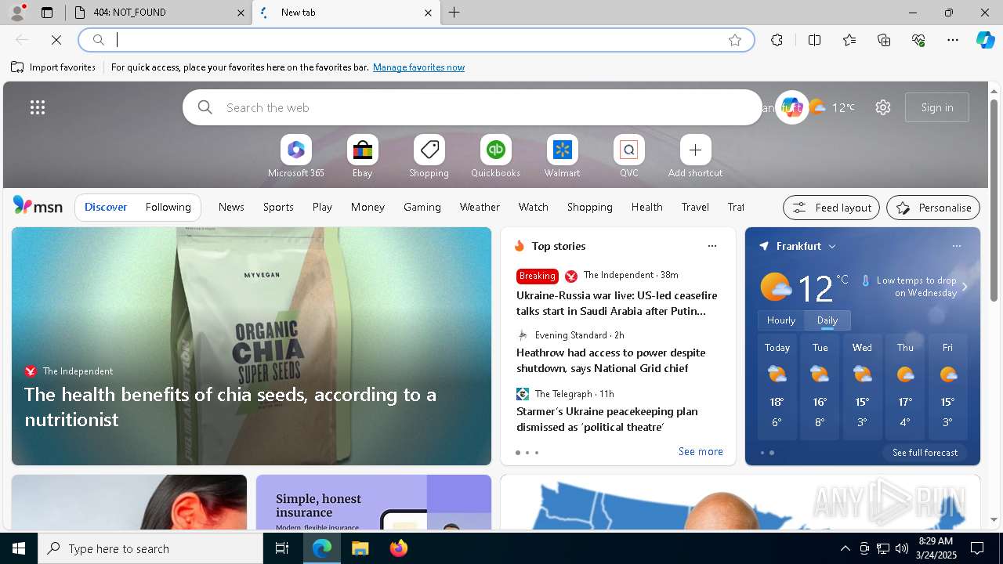Select Wed forecast column
1003x564 pixels.
(x=862, y=386)
